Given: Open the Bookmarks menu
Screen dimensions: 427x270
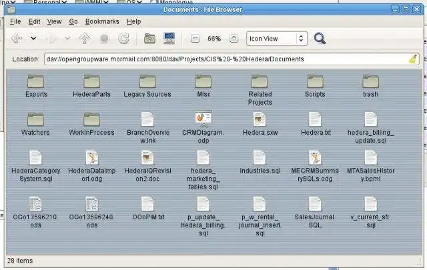Looking at the screenshot, I should [x=102, y=21].
